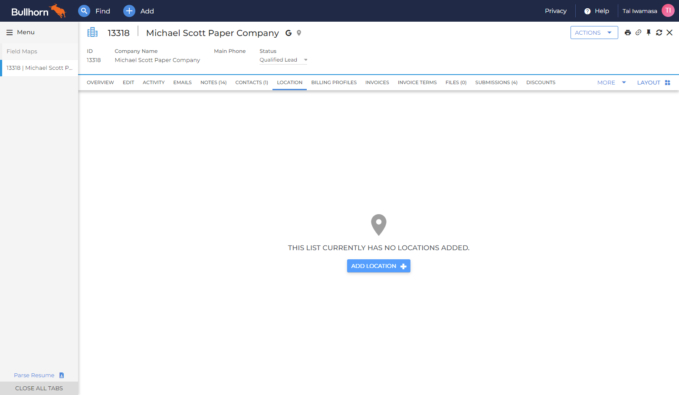Click the company building icon
Screen dimensions: 679x395
coord(92,32)
